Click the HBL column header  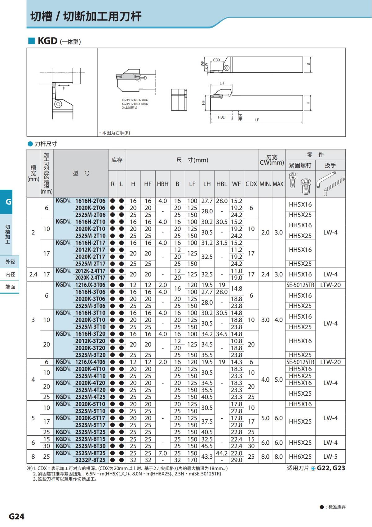[222, 184]
